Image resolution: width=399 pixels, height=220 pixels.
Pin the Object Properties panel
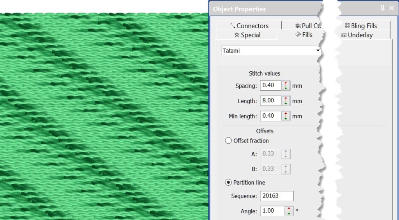coord(382,8)
